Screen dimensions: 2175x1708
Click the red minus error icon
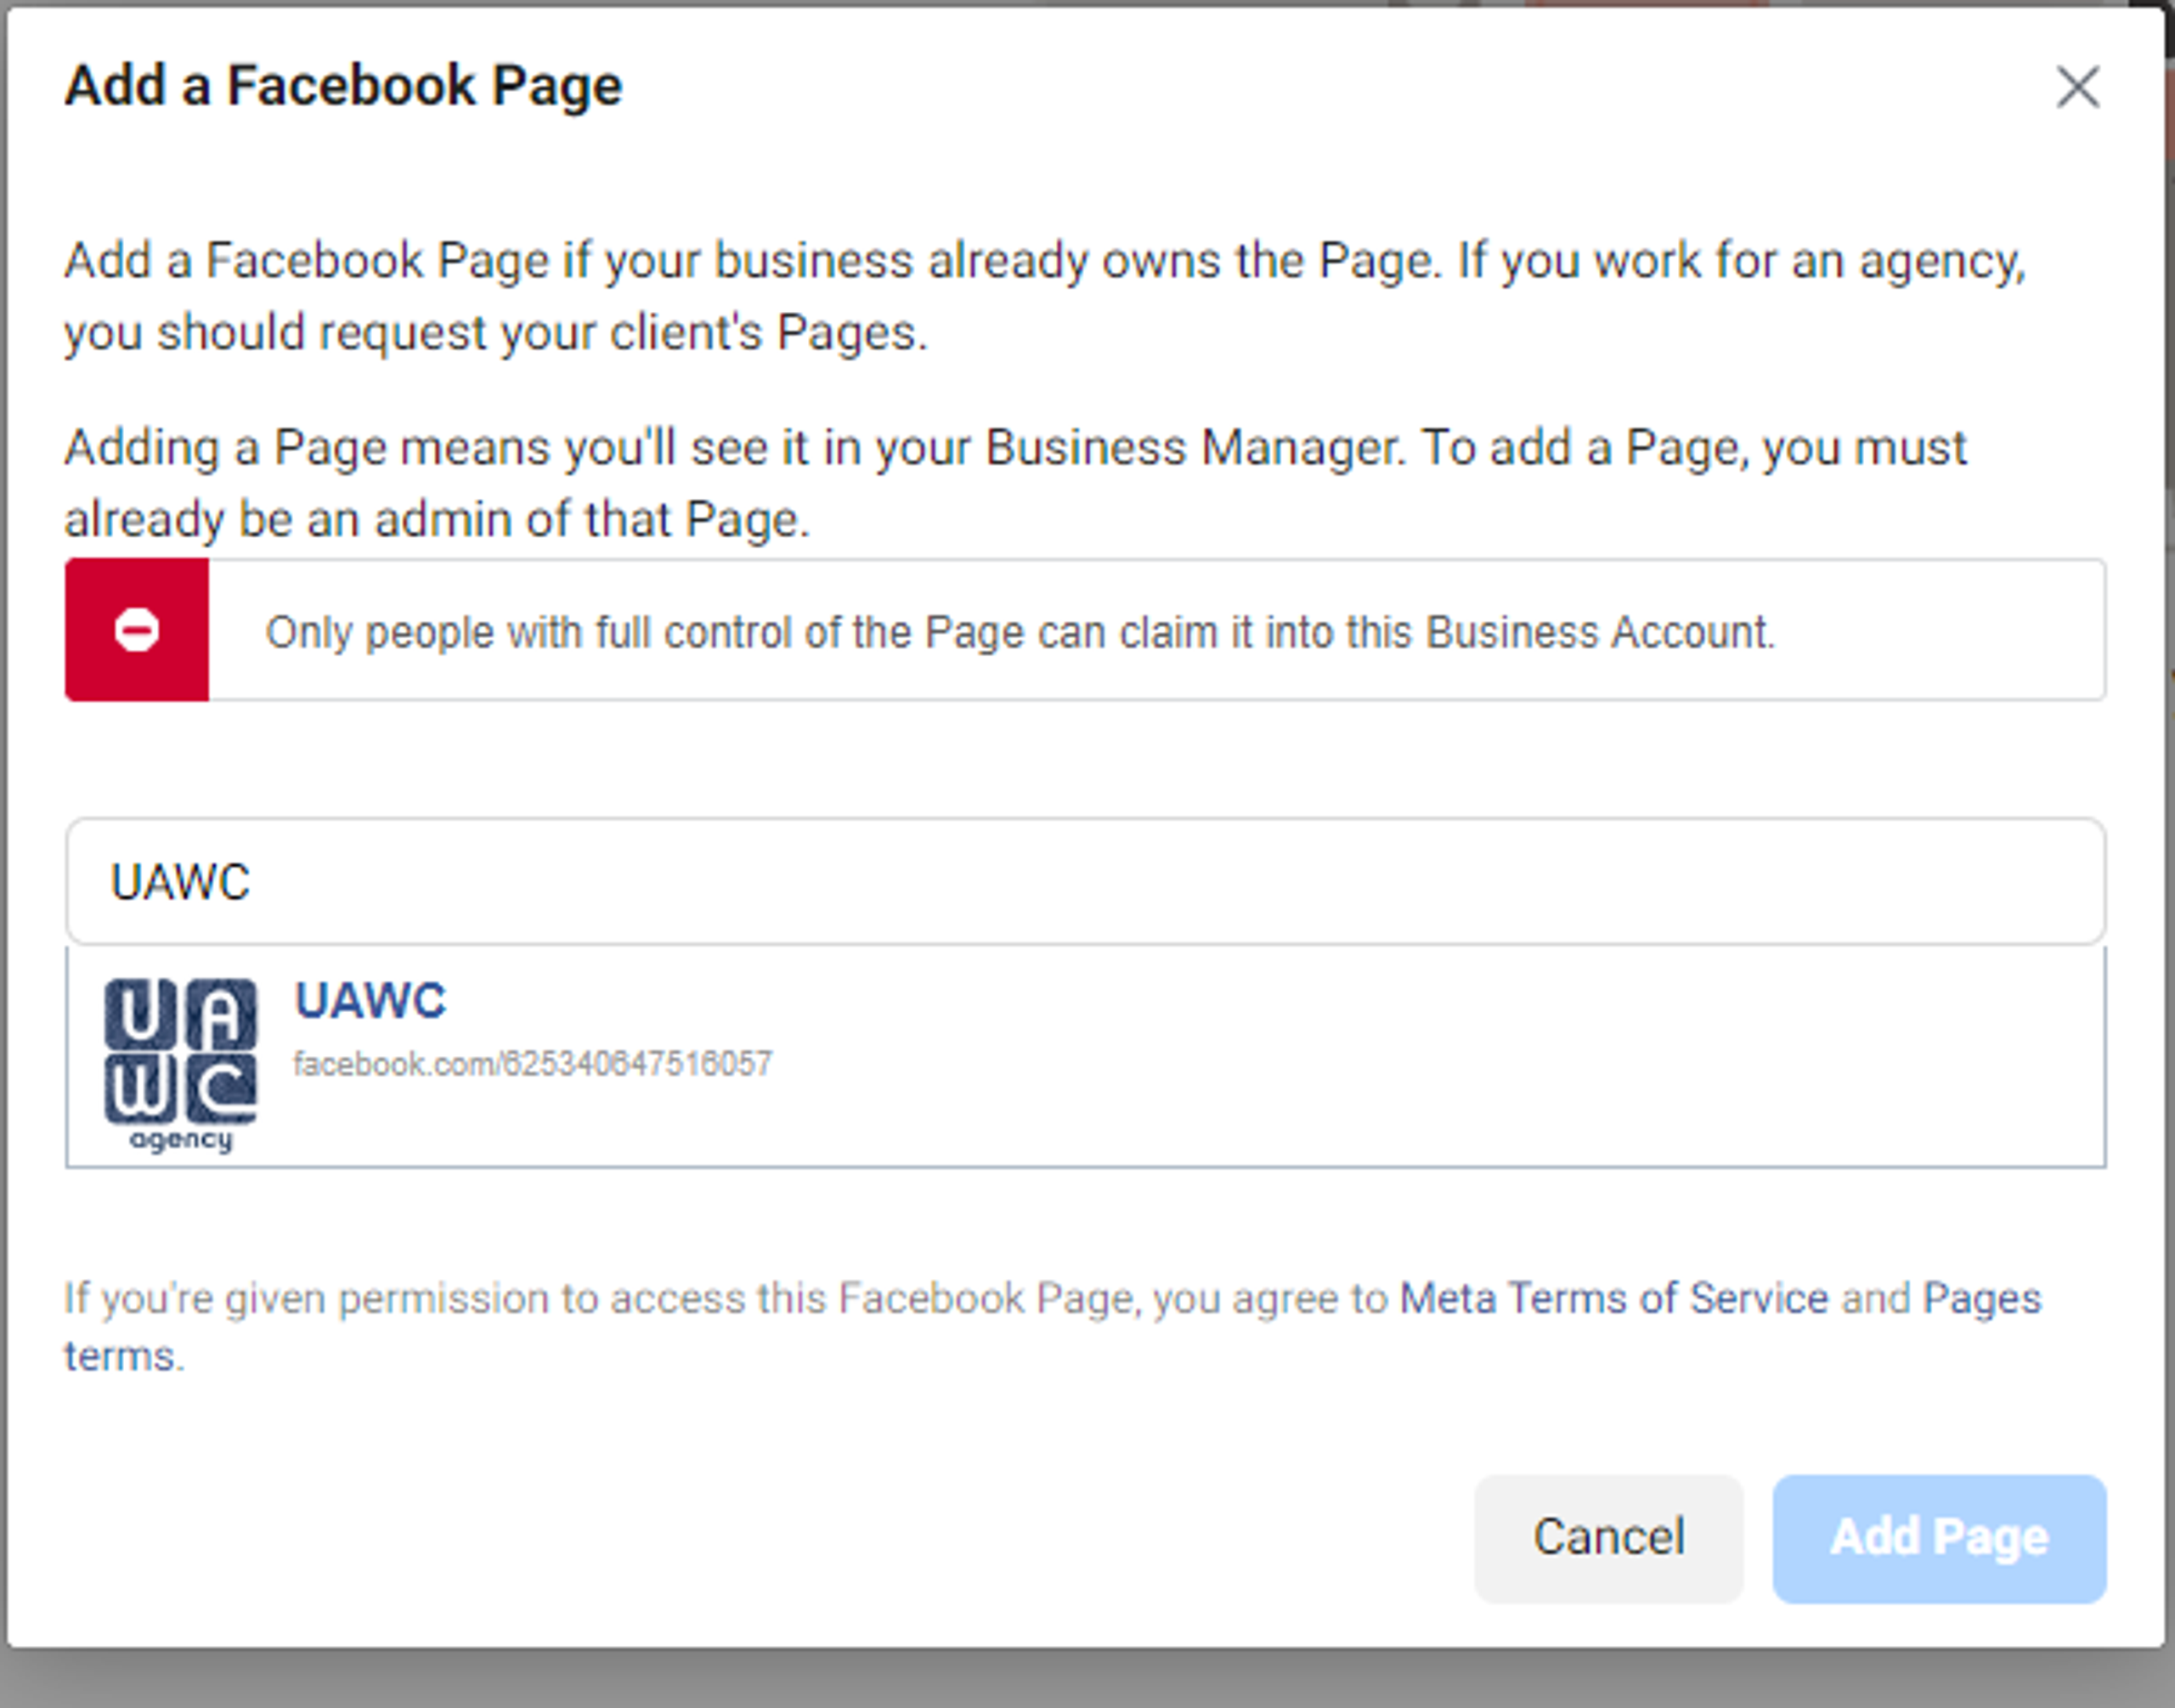pos(137,631)
